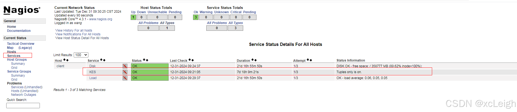The image size is (517, 112).
Task: Open Host Groups overview
Action: (x=17, y=60)
